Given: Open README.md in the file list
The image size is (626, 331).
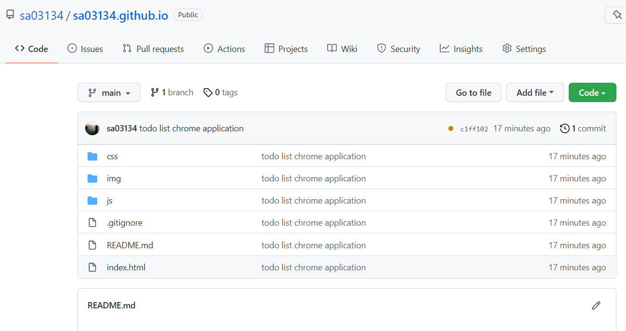Looking at the screenshot, I should point(130,245).
